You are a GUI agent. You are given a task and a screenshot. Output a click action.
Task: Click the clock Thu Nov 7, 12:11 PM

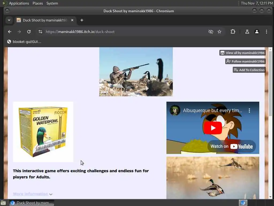pos(257,3)
